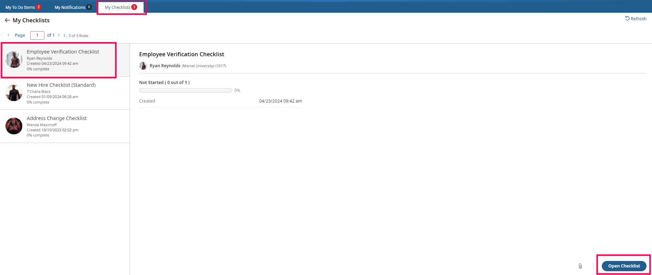Click the Ryan Reynolds name in the detail panel
This screenshot has height=275, width=652.
coord(165,65)
